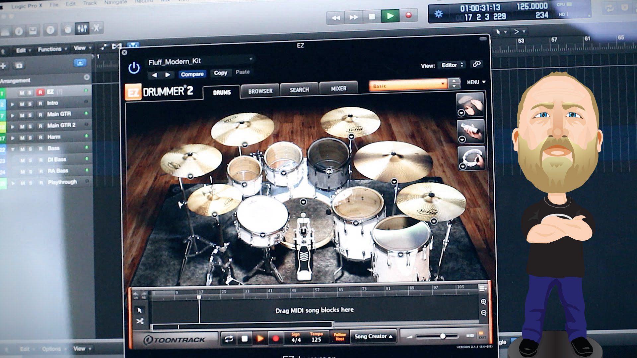Viewport: 637px width, 358px height.
Task: Add a new track with plus icon
Action: (3, 66)
